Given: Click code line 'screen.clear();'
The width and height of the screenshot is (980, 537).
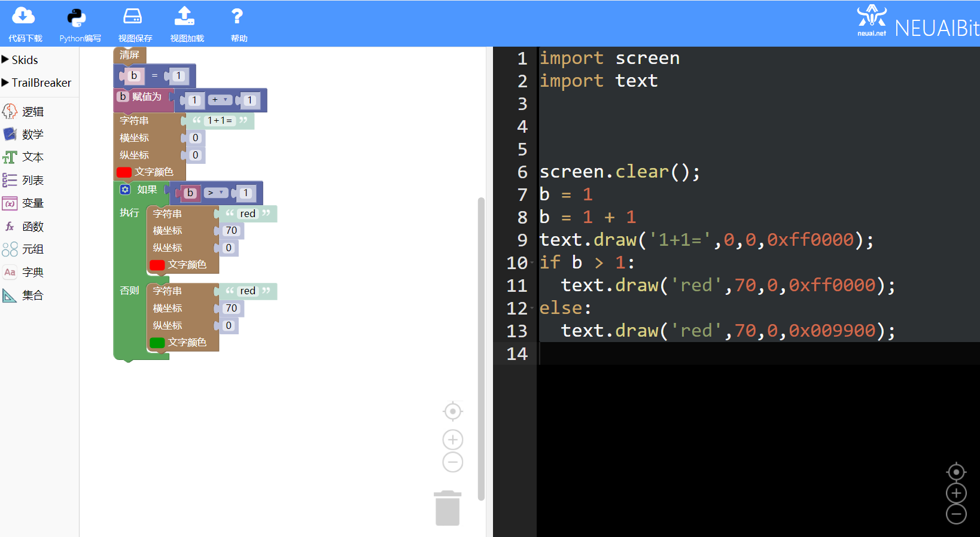Looking at the screenshot, I should coord(620,172).
